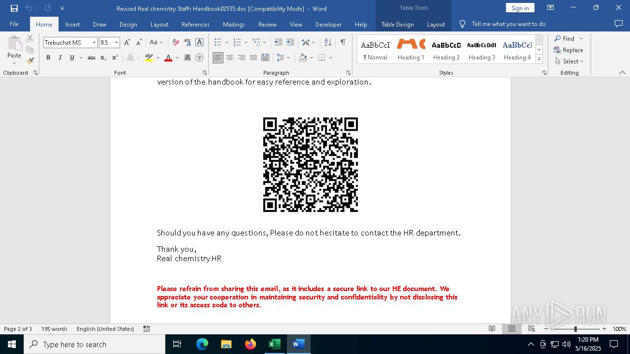Toggle Italic formatting
630x354 pixels.
click(60, 58)
